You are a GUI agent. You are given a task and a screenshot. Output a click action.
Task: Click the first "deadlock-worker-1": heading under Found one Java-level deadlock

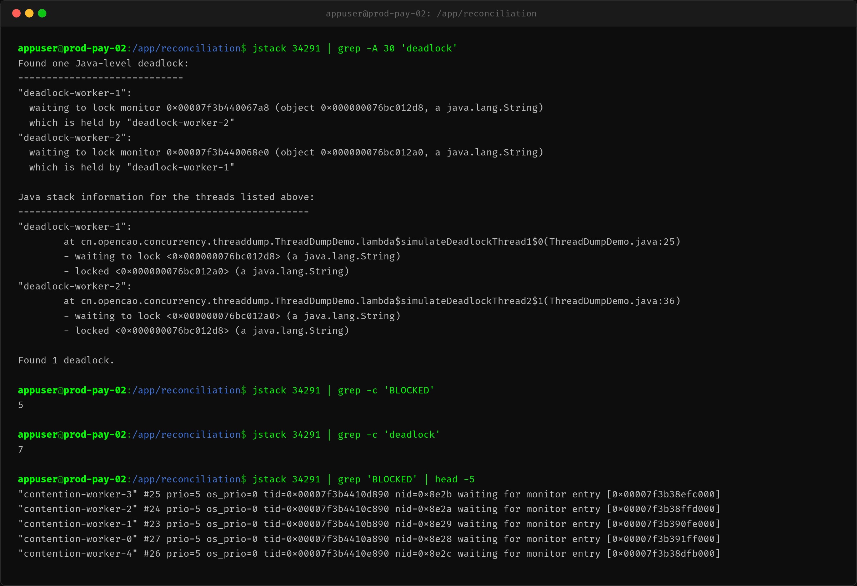[75, 93]
